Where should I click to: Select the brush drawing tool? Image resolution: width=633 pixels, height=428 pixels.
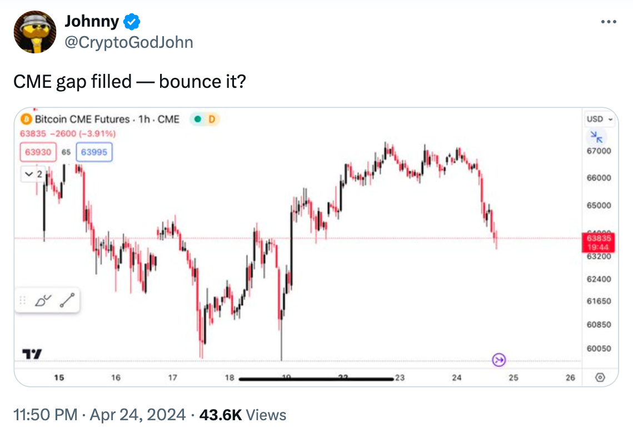pos(43,300)
